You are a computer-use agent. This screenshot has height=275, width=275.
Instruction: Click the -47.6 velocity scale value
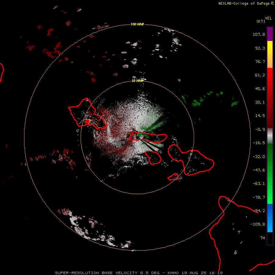259,170
